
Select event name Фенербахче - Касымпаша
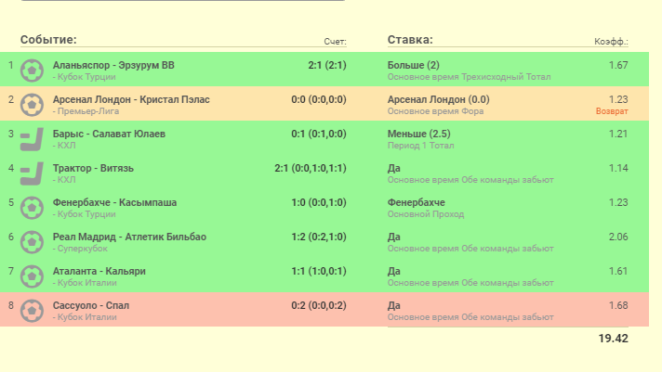pos(115,202)
